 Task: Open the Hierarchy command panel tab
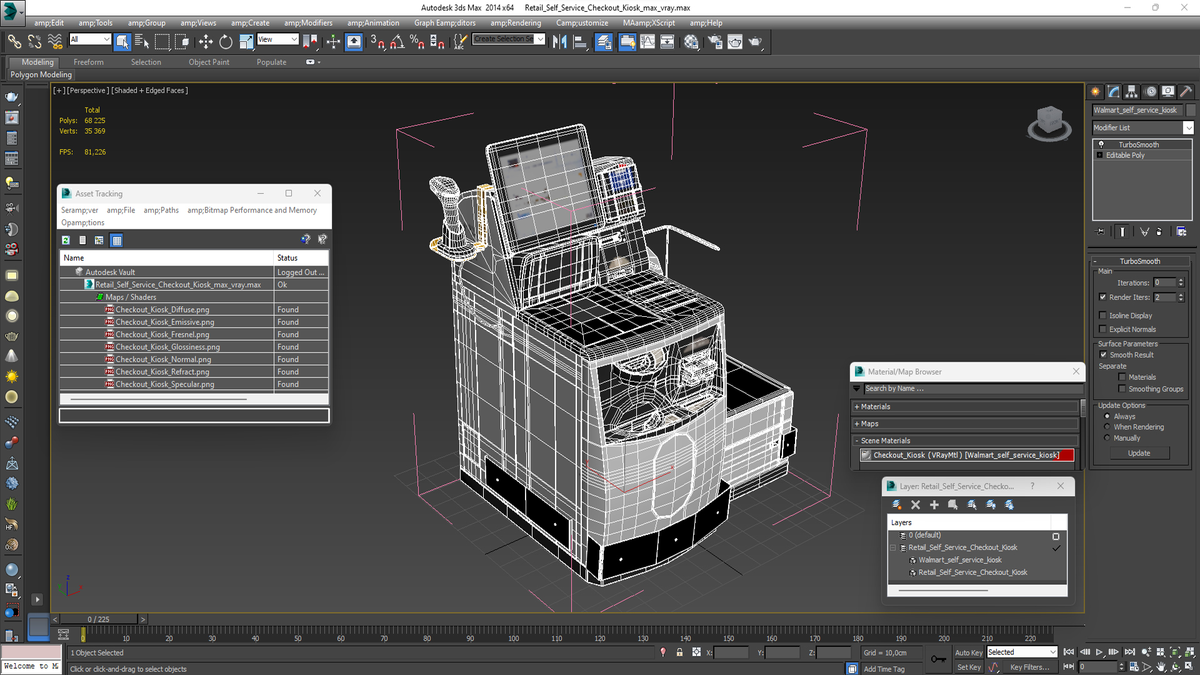pyautogui.click(x=1132, y=91)
